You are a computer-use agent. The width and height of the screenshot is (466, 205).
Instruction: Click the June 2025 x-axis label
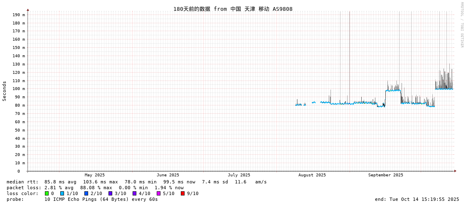click(168, 175)
